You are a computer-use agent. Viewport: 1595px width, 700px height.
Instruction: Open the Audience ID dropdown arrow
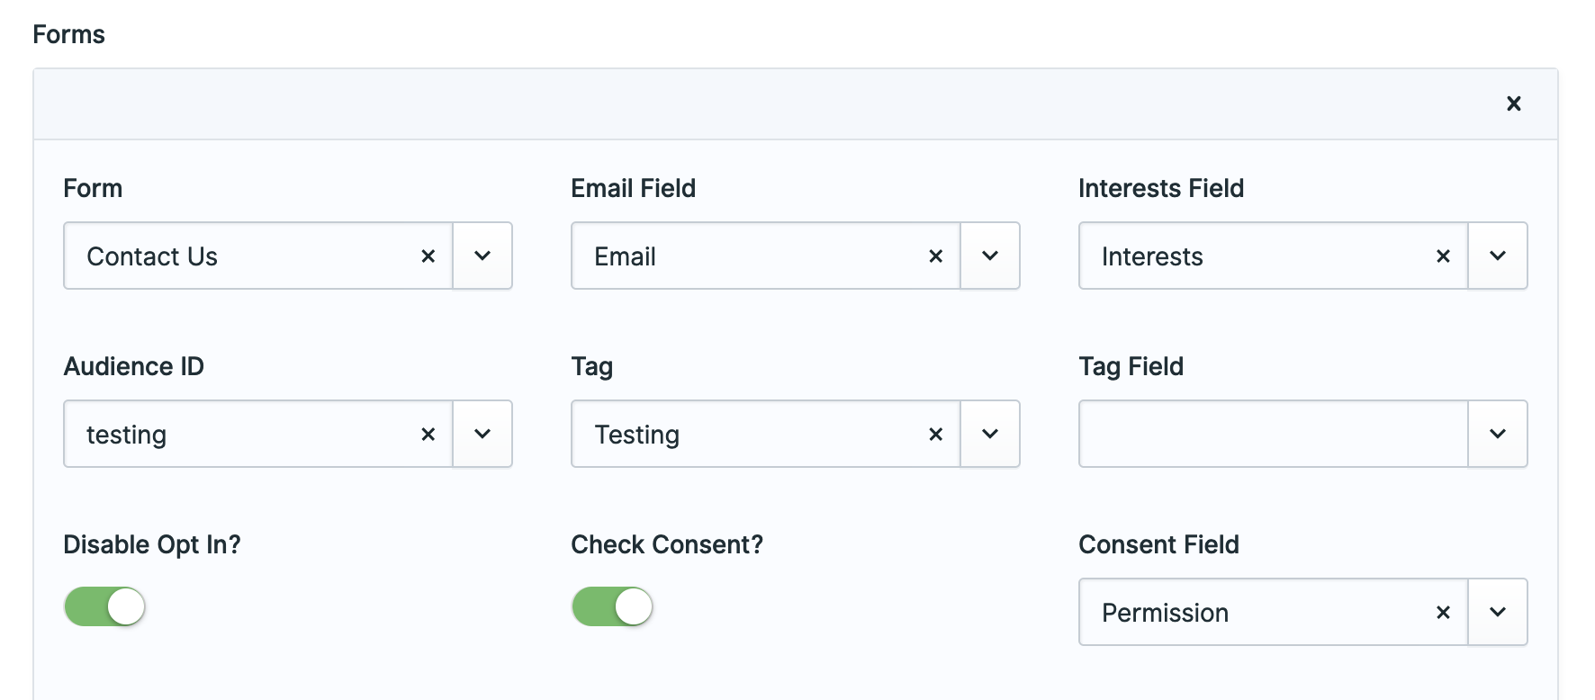pyautogui.click(x=482, y=435)
